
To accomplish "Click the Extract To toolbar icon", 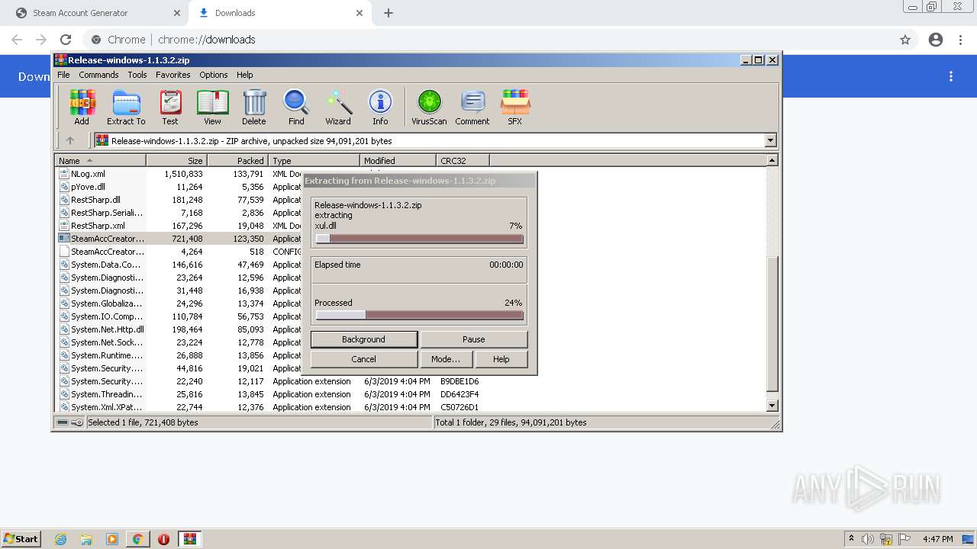I will 126,107.
